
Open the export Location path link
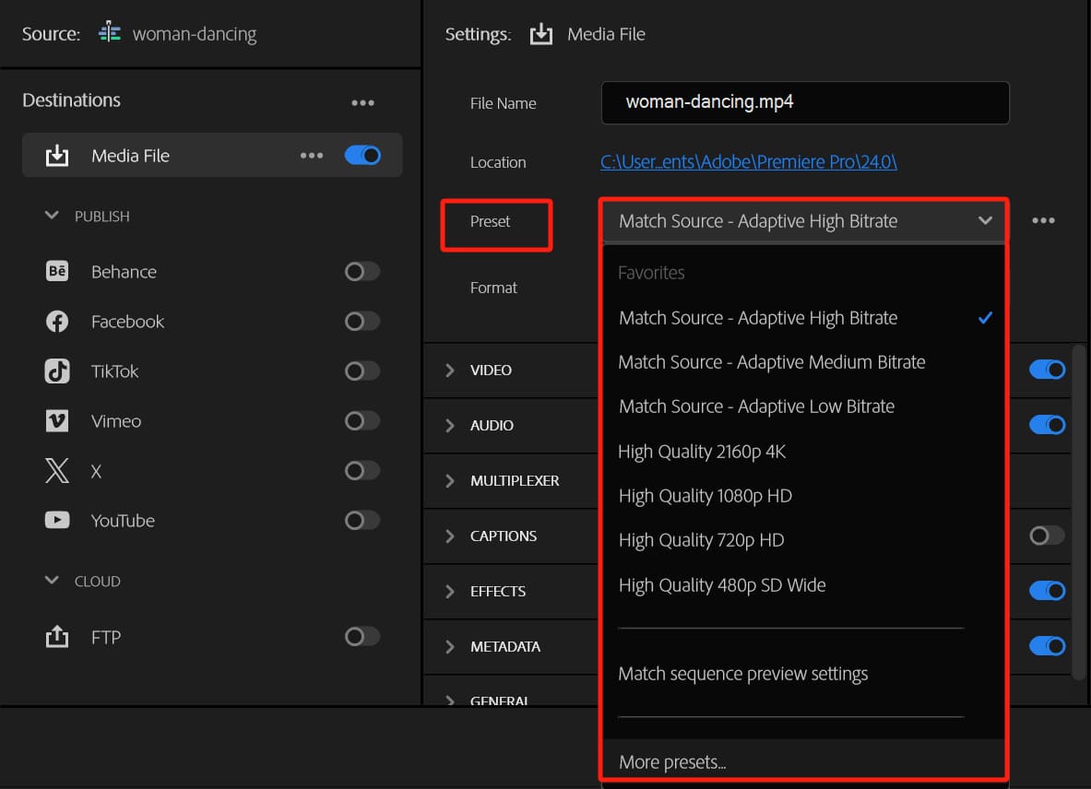[x=748, y=162]
